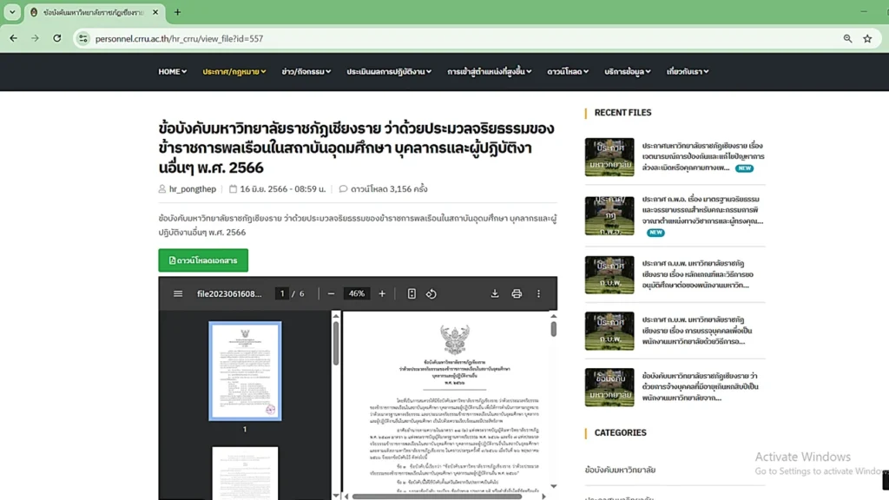The height and width of the screenshot is (500, 889).
Task: Bookmark this page with the star icon
Action: [867, 38]
